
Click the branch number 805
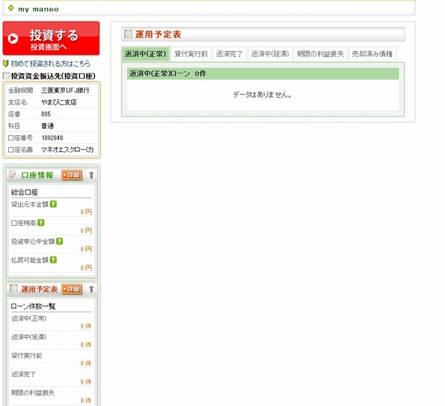coord(46,114)
